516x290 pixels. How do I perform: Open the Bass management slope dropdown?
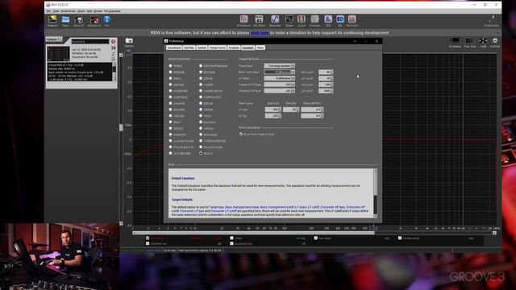point(280,72)
